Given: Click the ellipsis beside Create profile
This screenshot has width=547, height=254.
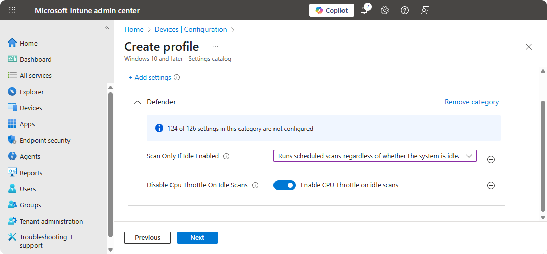Looking at the screenshot, I should click(215, 47).
